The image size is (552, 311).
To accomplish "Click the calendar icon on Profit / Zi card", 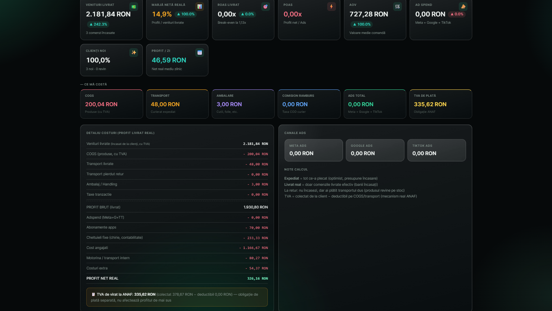I will tap(199, 53).
